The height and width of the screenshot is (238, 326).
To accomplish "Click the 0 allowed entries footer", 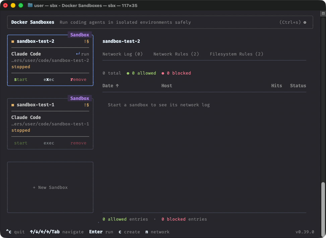I will 125,219.
